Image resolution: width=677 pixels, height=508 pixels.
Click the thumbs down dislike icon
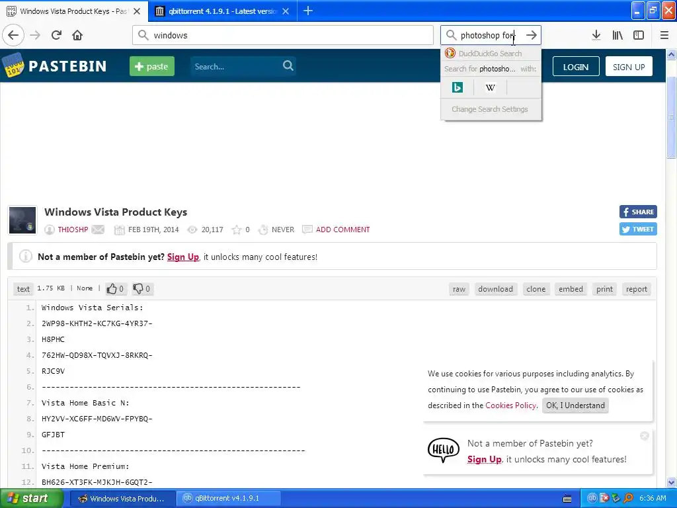[138, 288]
